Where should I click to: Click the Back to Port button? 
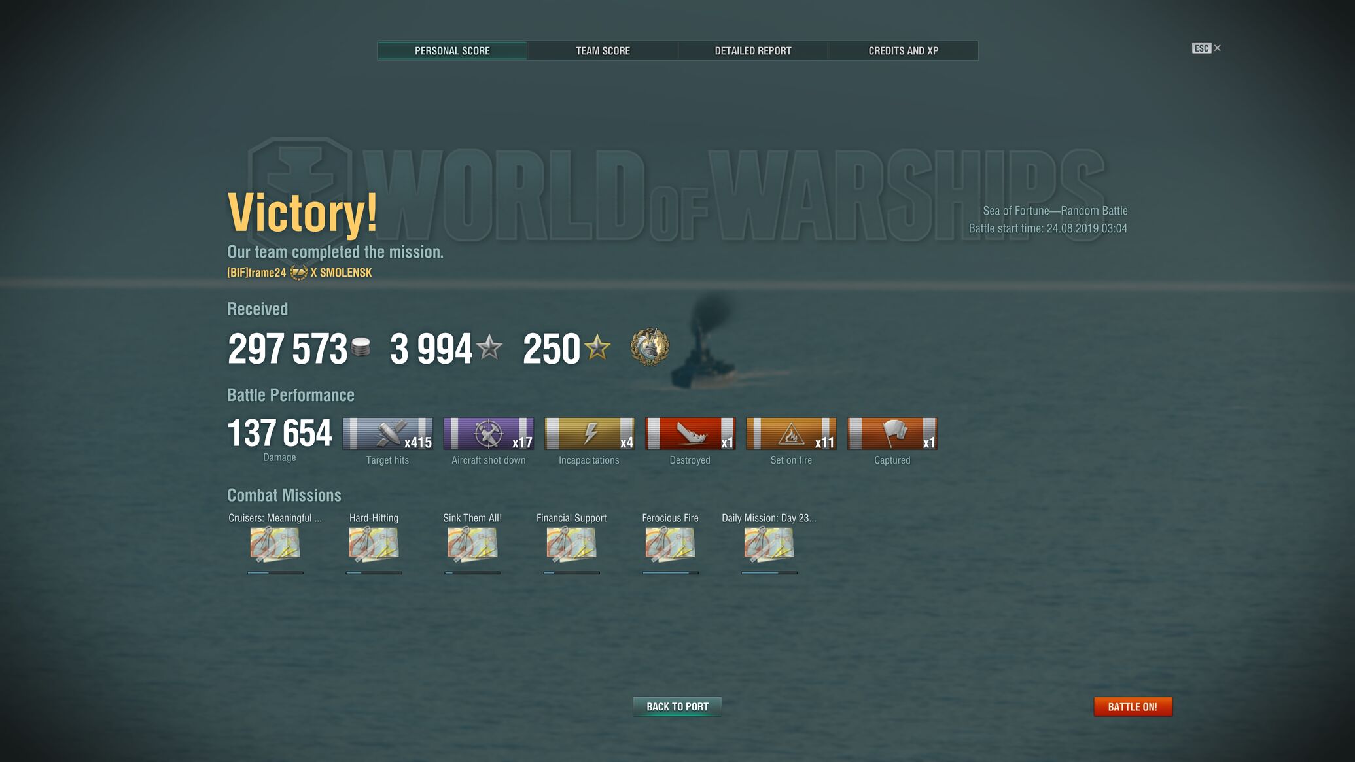(677, 706)
